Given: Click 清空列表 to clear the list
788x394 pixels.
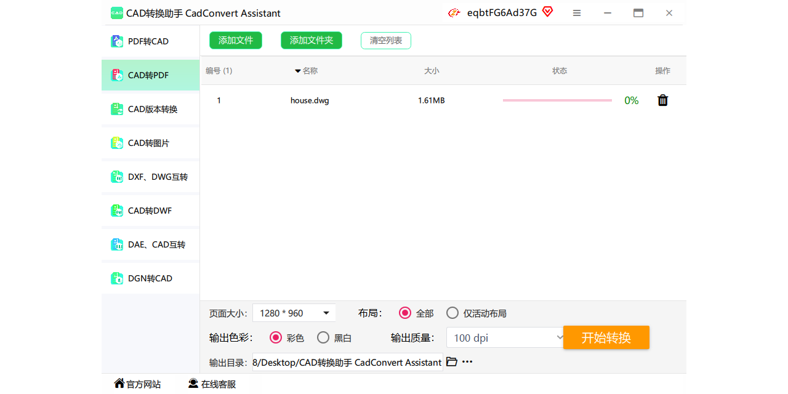Looking at the screenshot, I should tap(385, 40).
